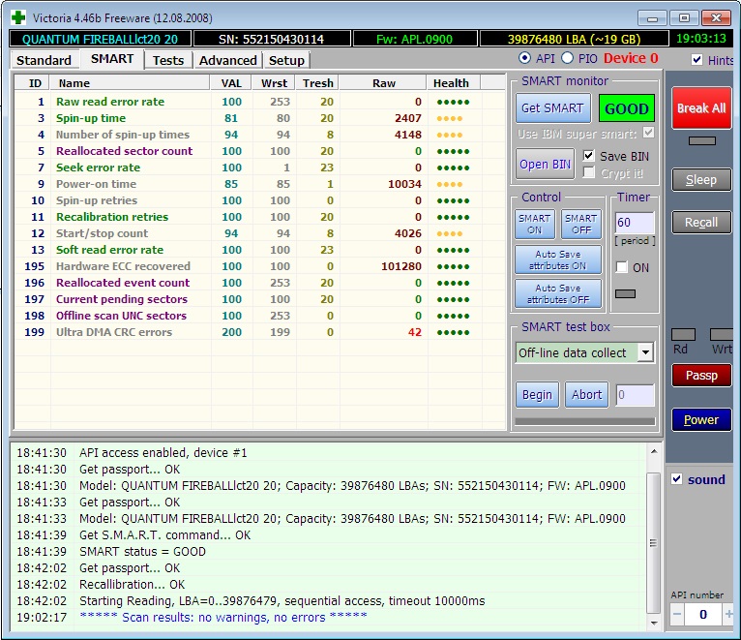Click the API number field
Screen dimensions: 741x640
point(702,614)
